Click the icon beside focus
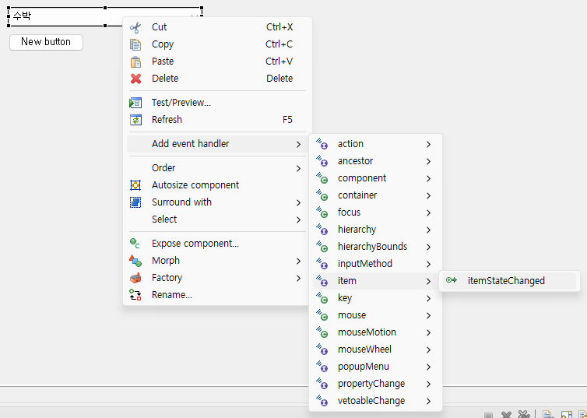Viewport: 587px width, 418px height. 322,213
